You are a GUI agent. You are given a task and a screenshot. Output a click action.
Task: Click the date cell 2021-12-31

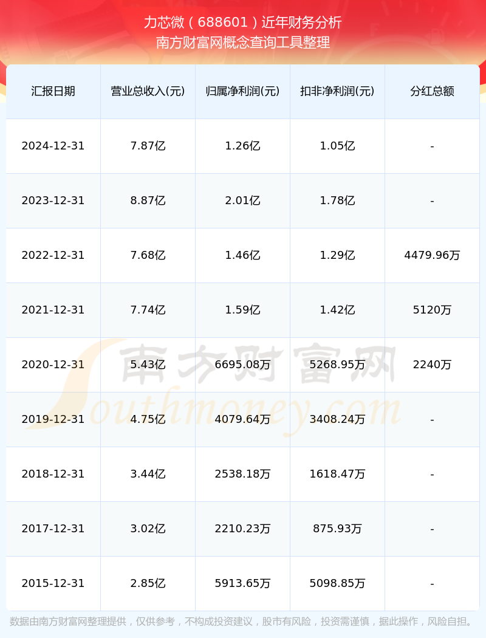[53, 310]
